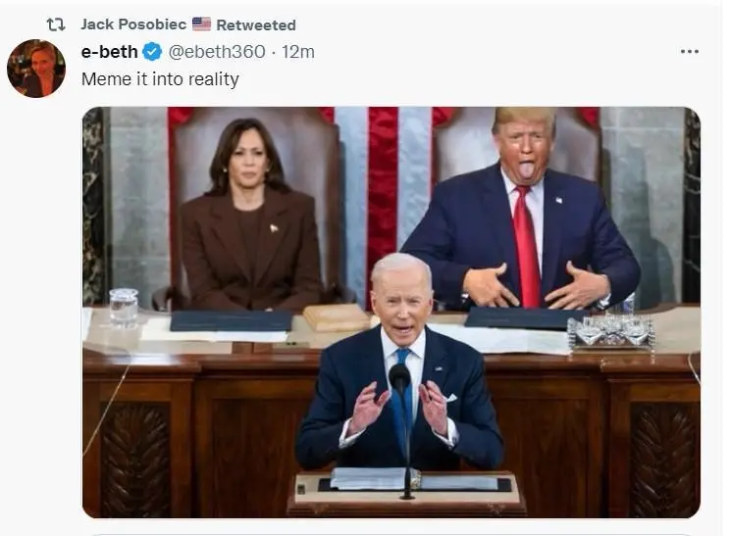Open the attached photo at the speaker's microphone
Viewport: 729px width, 536px height.
[400, 377]
